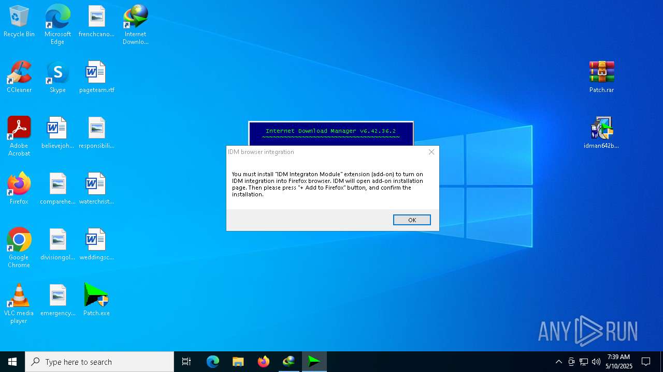Select the weddingsc... Word document icon
663x372 pixels.
[x=96, y=245]
